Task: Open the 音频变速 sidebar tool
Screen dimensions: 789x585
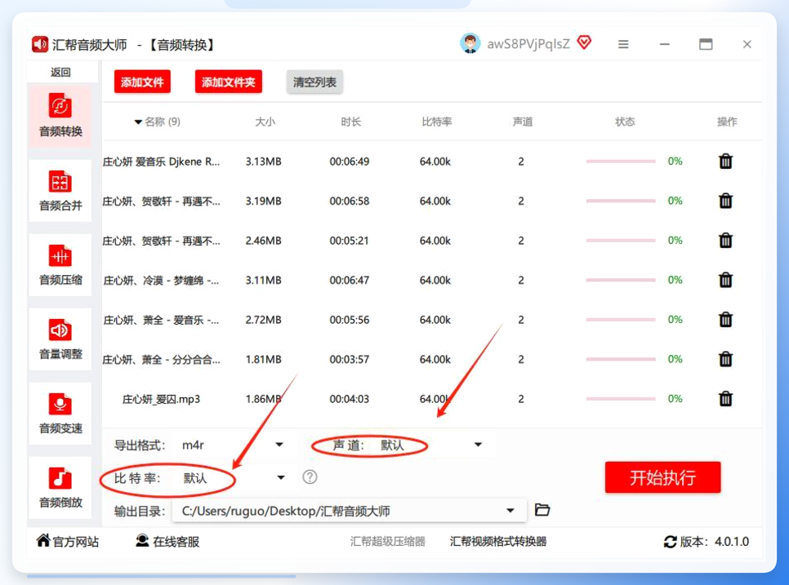Action: click(x=60, y=414)
